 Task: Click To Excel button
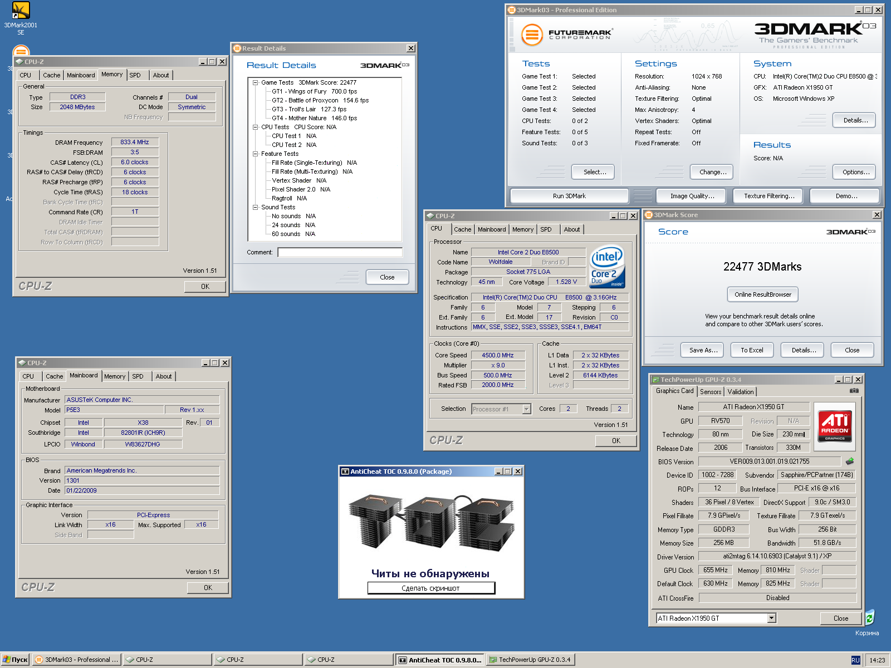point(752,350)
